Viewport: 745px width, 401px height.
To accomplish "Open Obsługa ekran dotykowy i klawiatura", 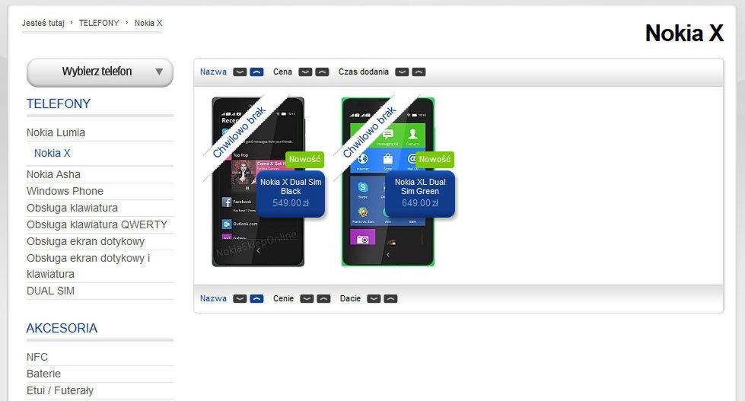I will click(88, 266).
